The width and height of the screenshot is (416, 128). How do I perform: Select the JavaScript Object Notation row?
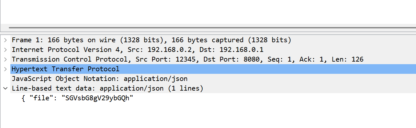coord(208,79)
